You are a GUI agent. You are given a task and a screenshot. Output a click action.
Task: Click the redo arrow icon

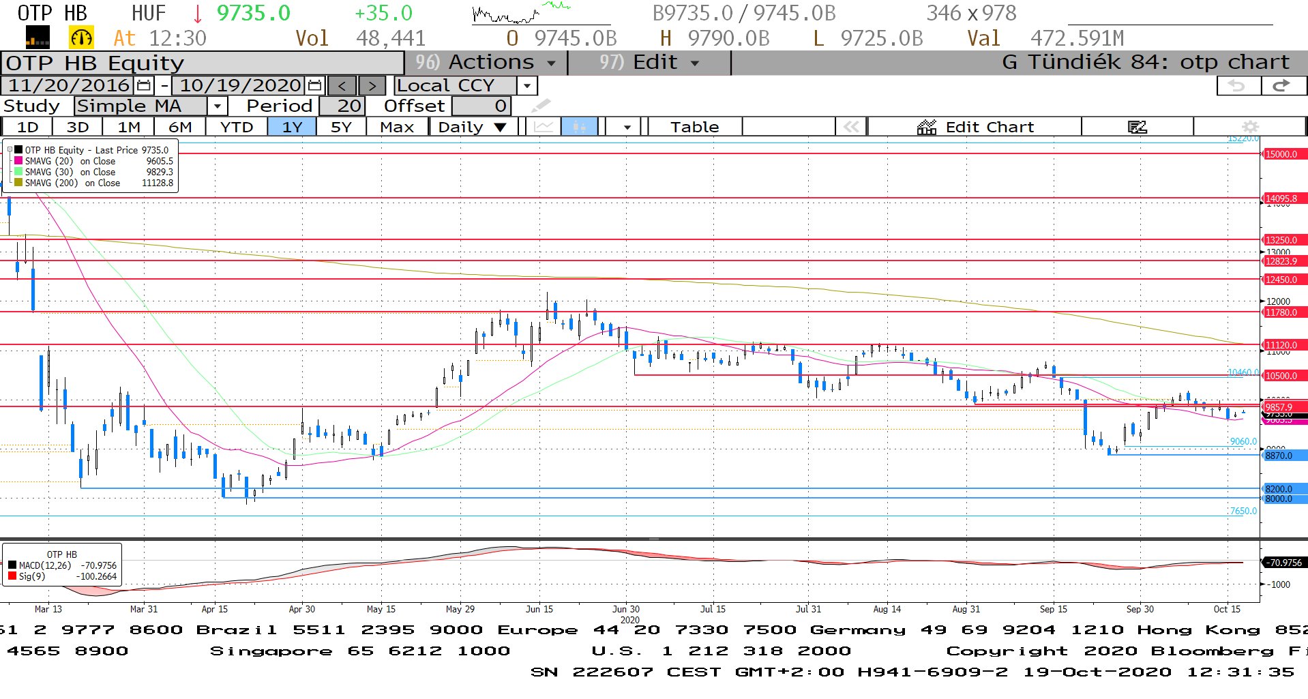coord(1283,85)
